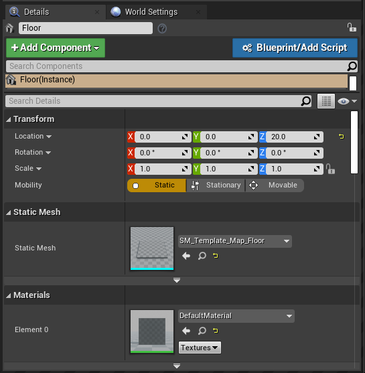Open the Textures dropdown button

click(200, 348)
